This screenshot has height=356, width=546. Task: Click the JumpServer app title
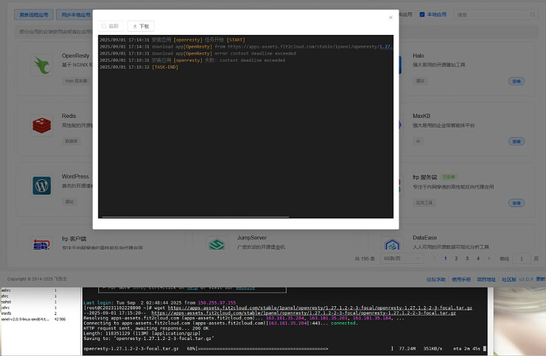(252, 238)
